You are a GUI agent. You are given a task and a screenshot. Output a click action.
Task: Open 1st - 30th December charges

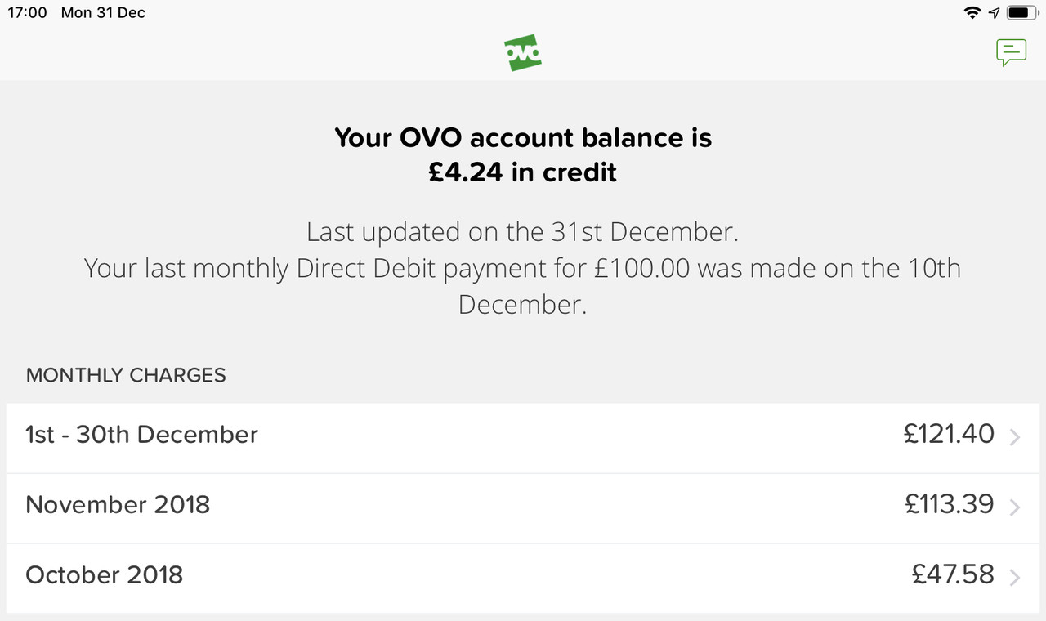pyautogui.click(x=141, y=435)
